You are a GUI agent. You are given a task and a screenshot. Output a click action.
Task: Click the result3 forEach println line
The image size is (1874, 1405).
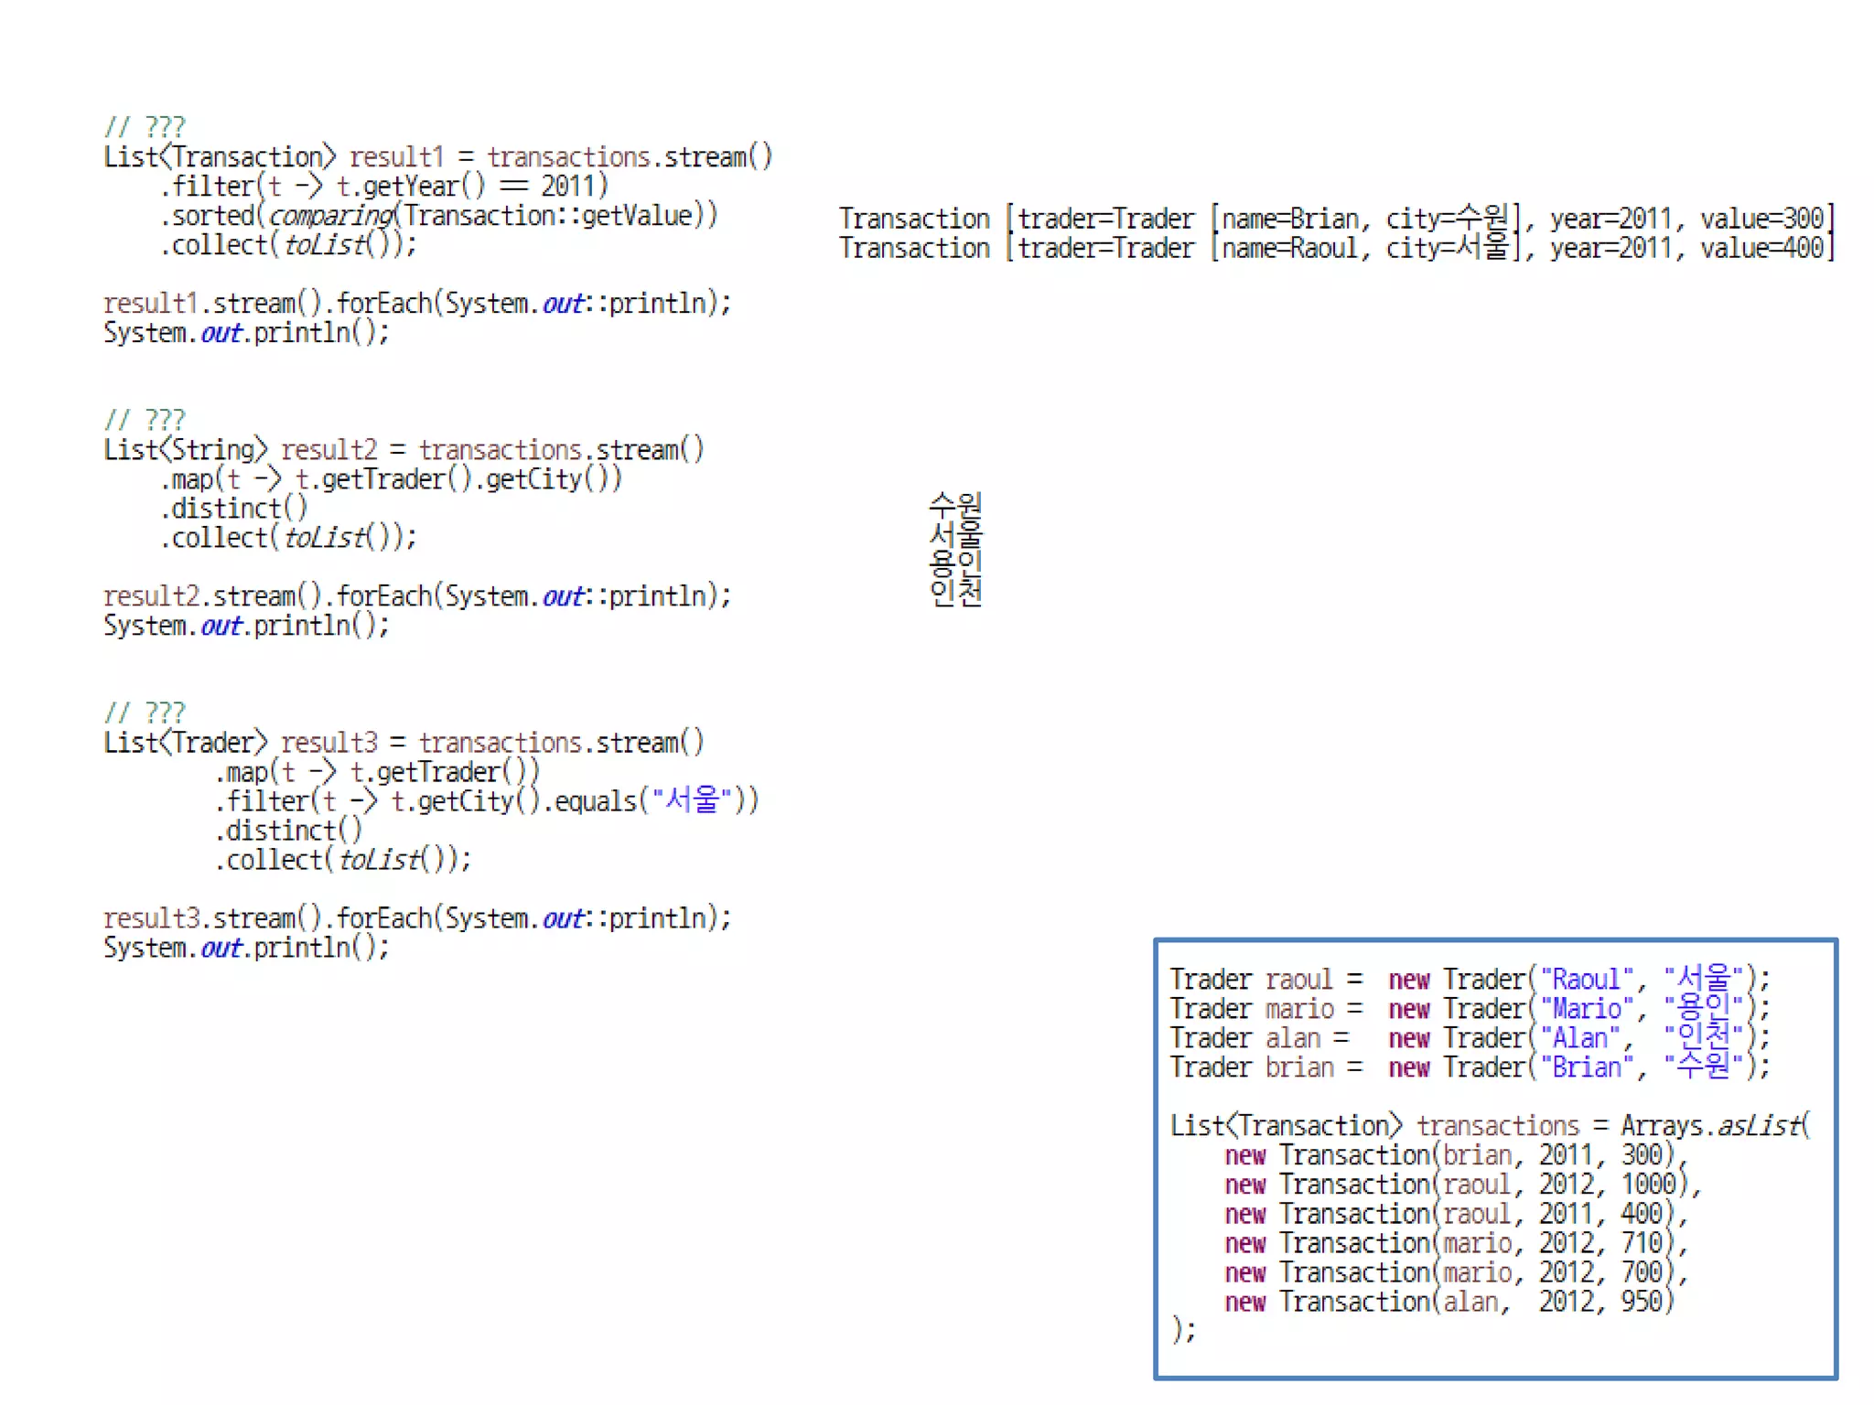[417, 918]
